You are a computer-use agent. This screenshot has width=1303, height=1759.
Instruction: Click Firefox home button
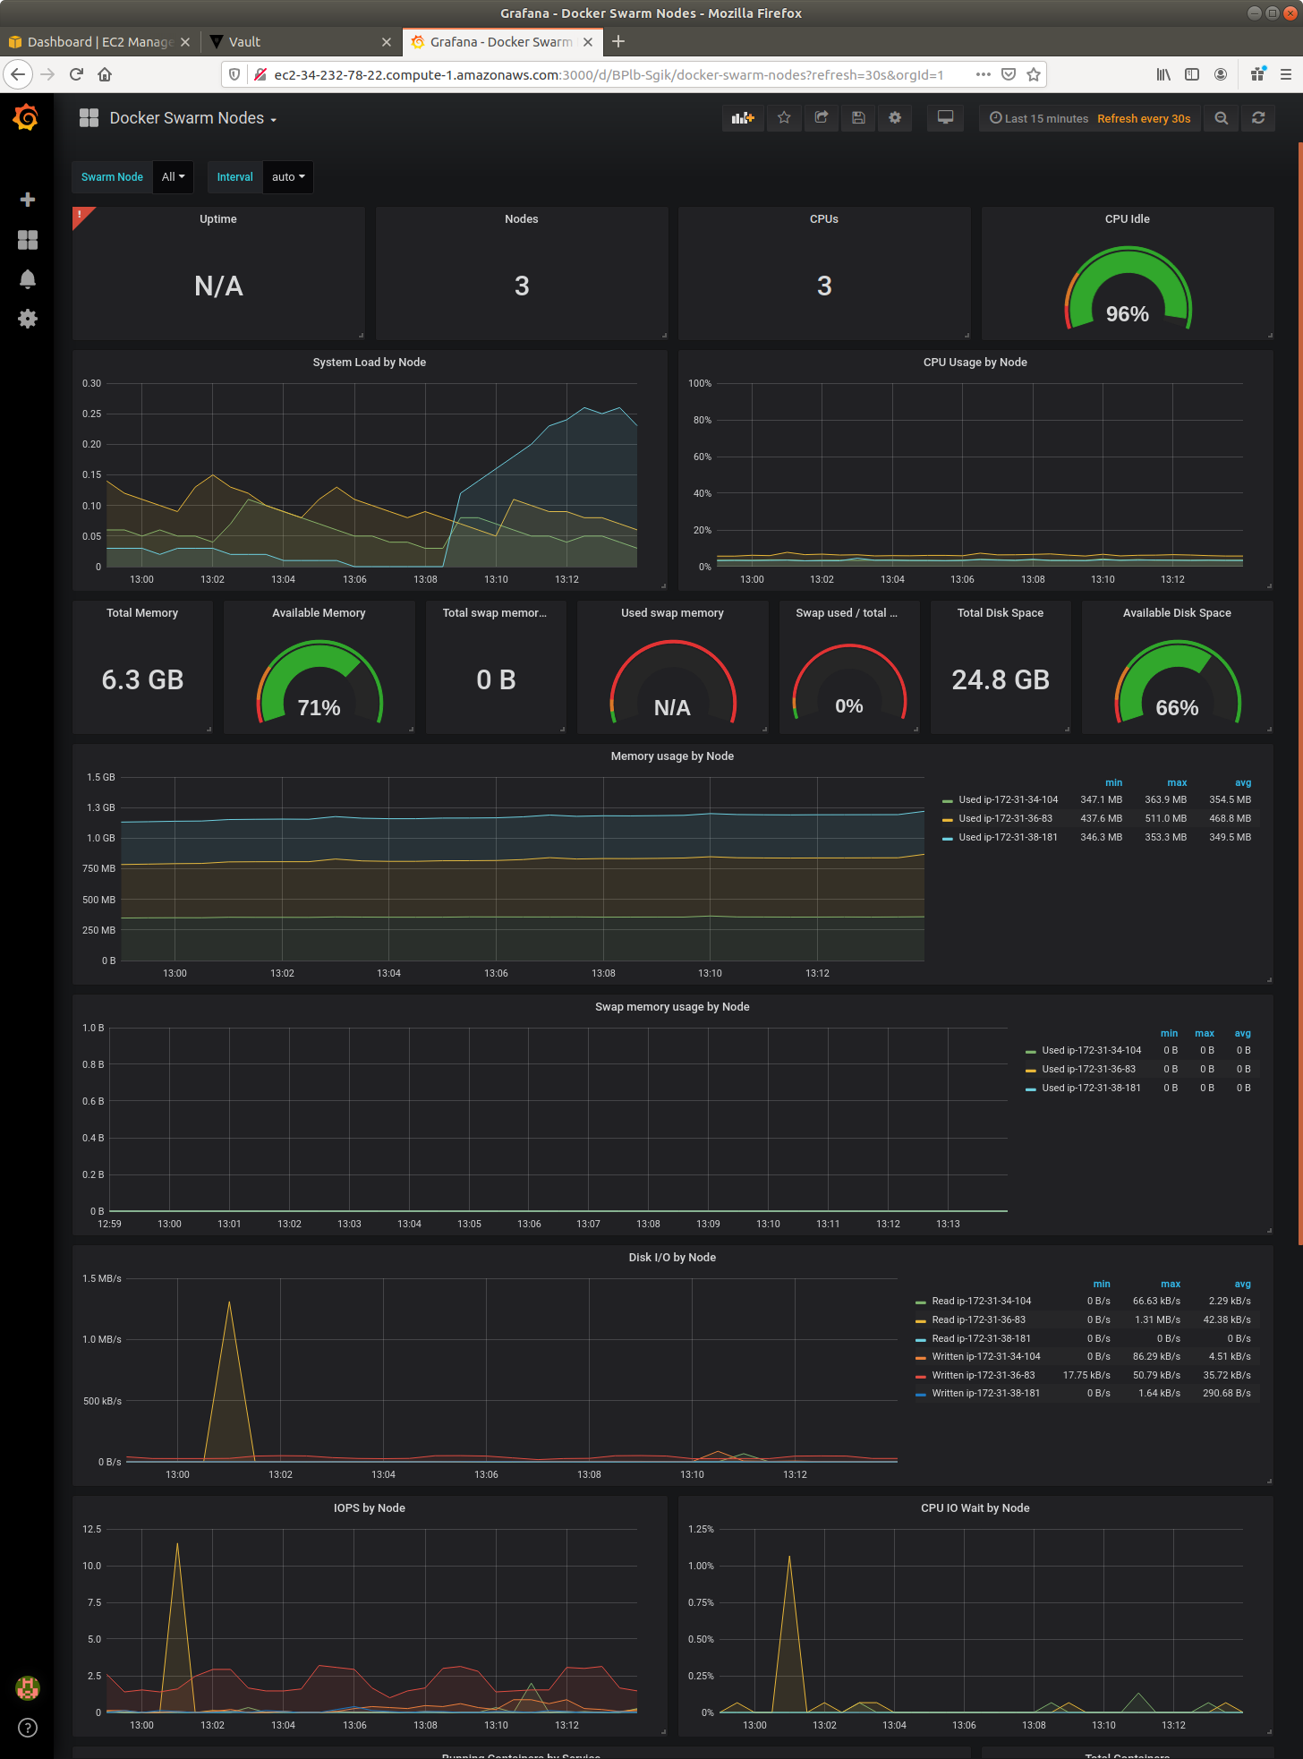pyautogui.click(x=105, y=74)
